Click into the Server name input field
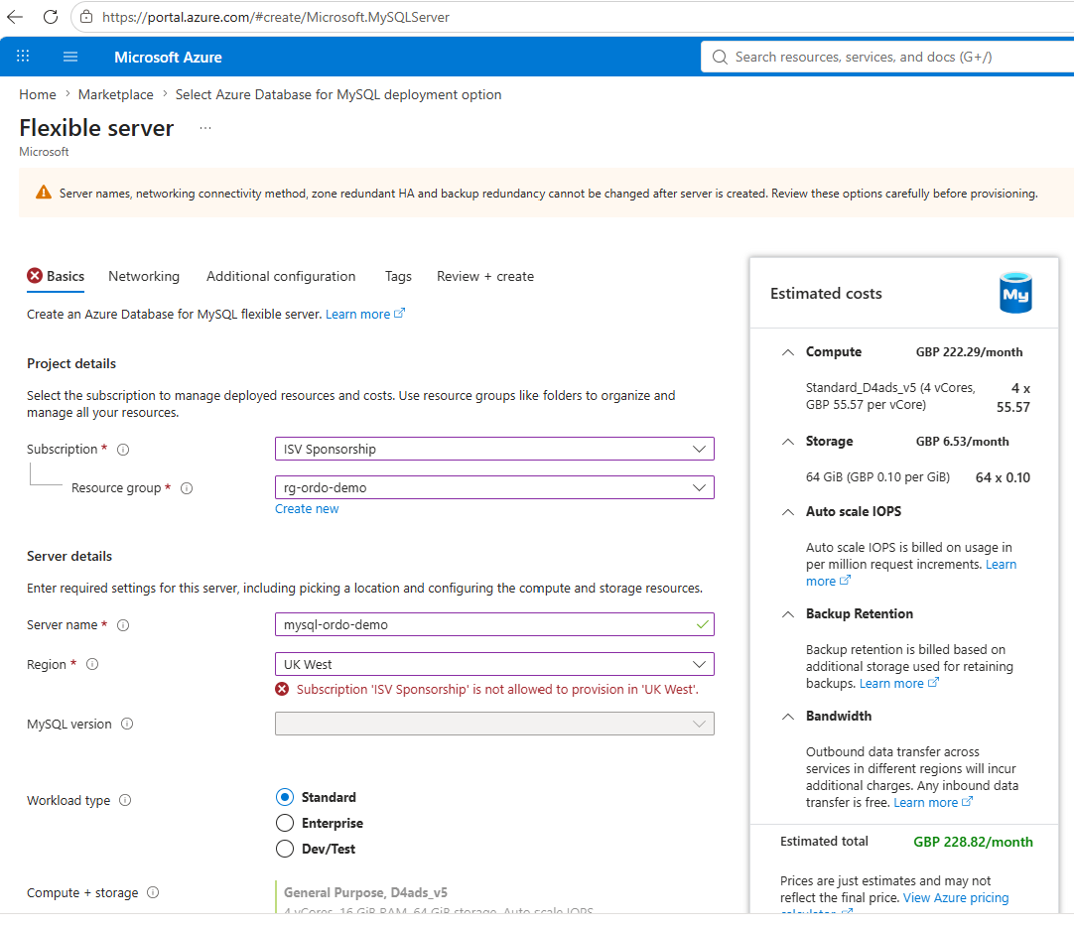Viewport: 1074px width, 929px height. pos(494,624)
